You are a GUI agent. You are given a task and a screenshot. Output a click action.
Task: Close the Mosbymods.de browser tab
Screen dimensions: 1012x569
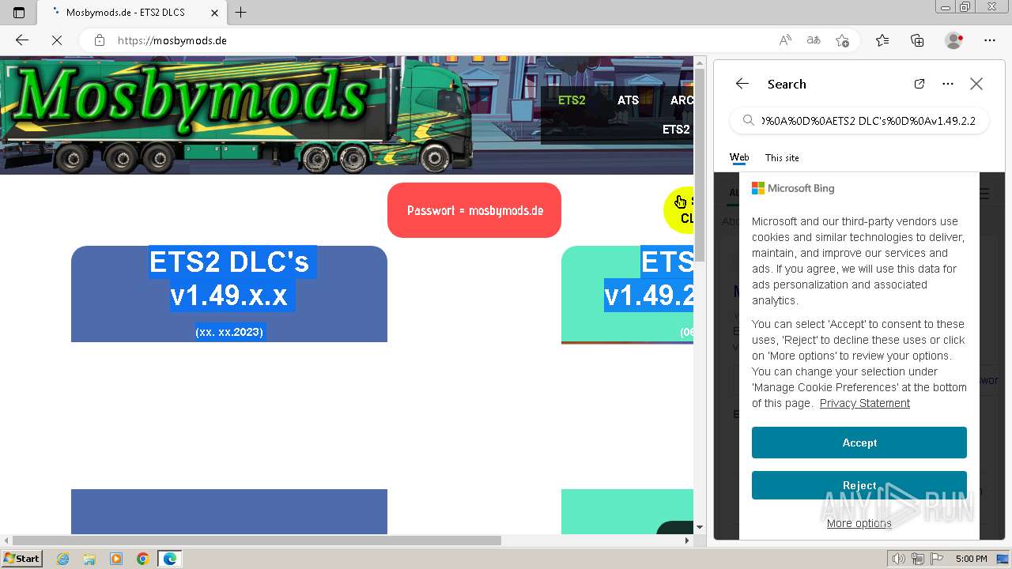[214, 13]
